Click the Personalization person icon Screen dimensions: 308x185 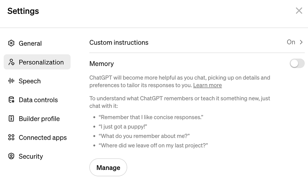click(11, 62)
